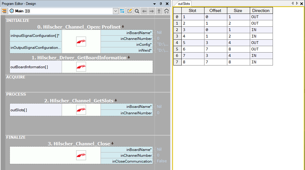Screen dimensions: 305x170
Task: Collapse the Hilscher_Channel_Open filter arrow
Action: [x=123, y=27]
